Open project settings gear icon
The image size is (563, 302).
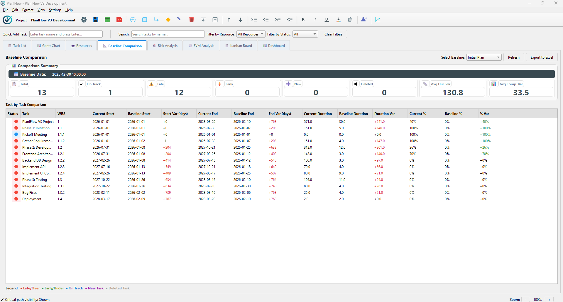pyautogui.click(x=84, y=20)
